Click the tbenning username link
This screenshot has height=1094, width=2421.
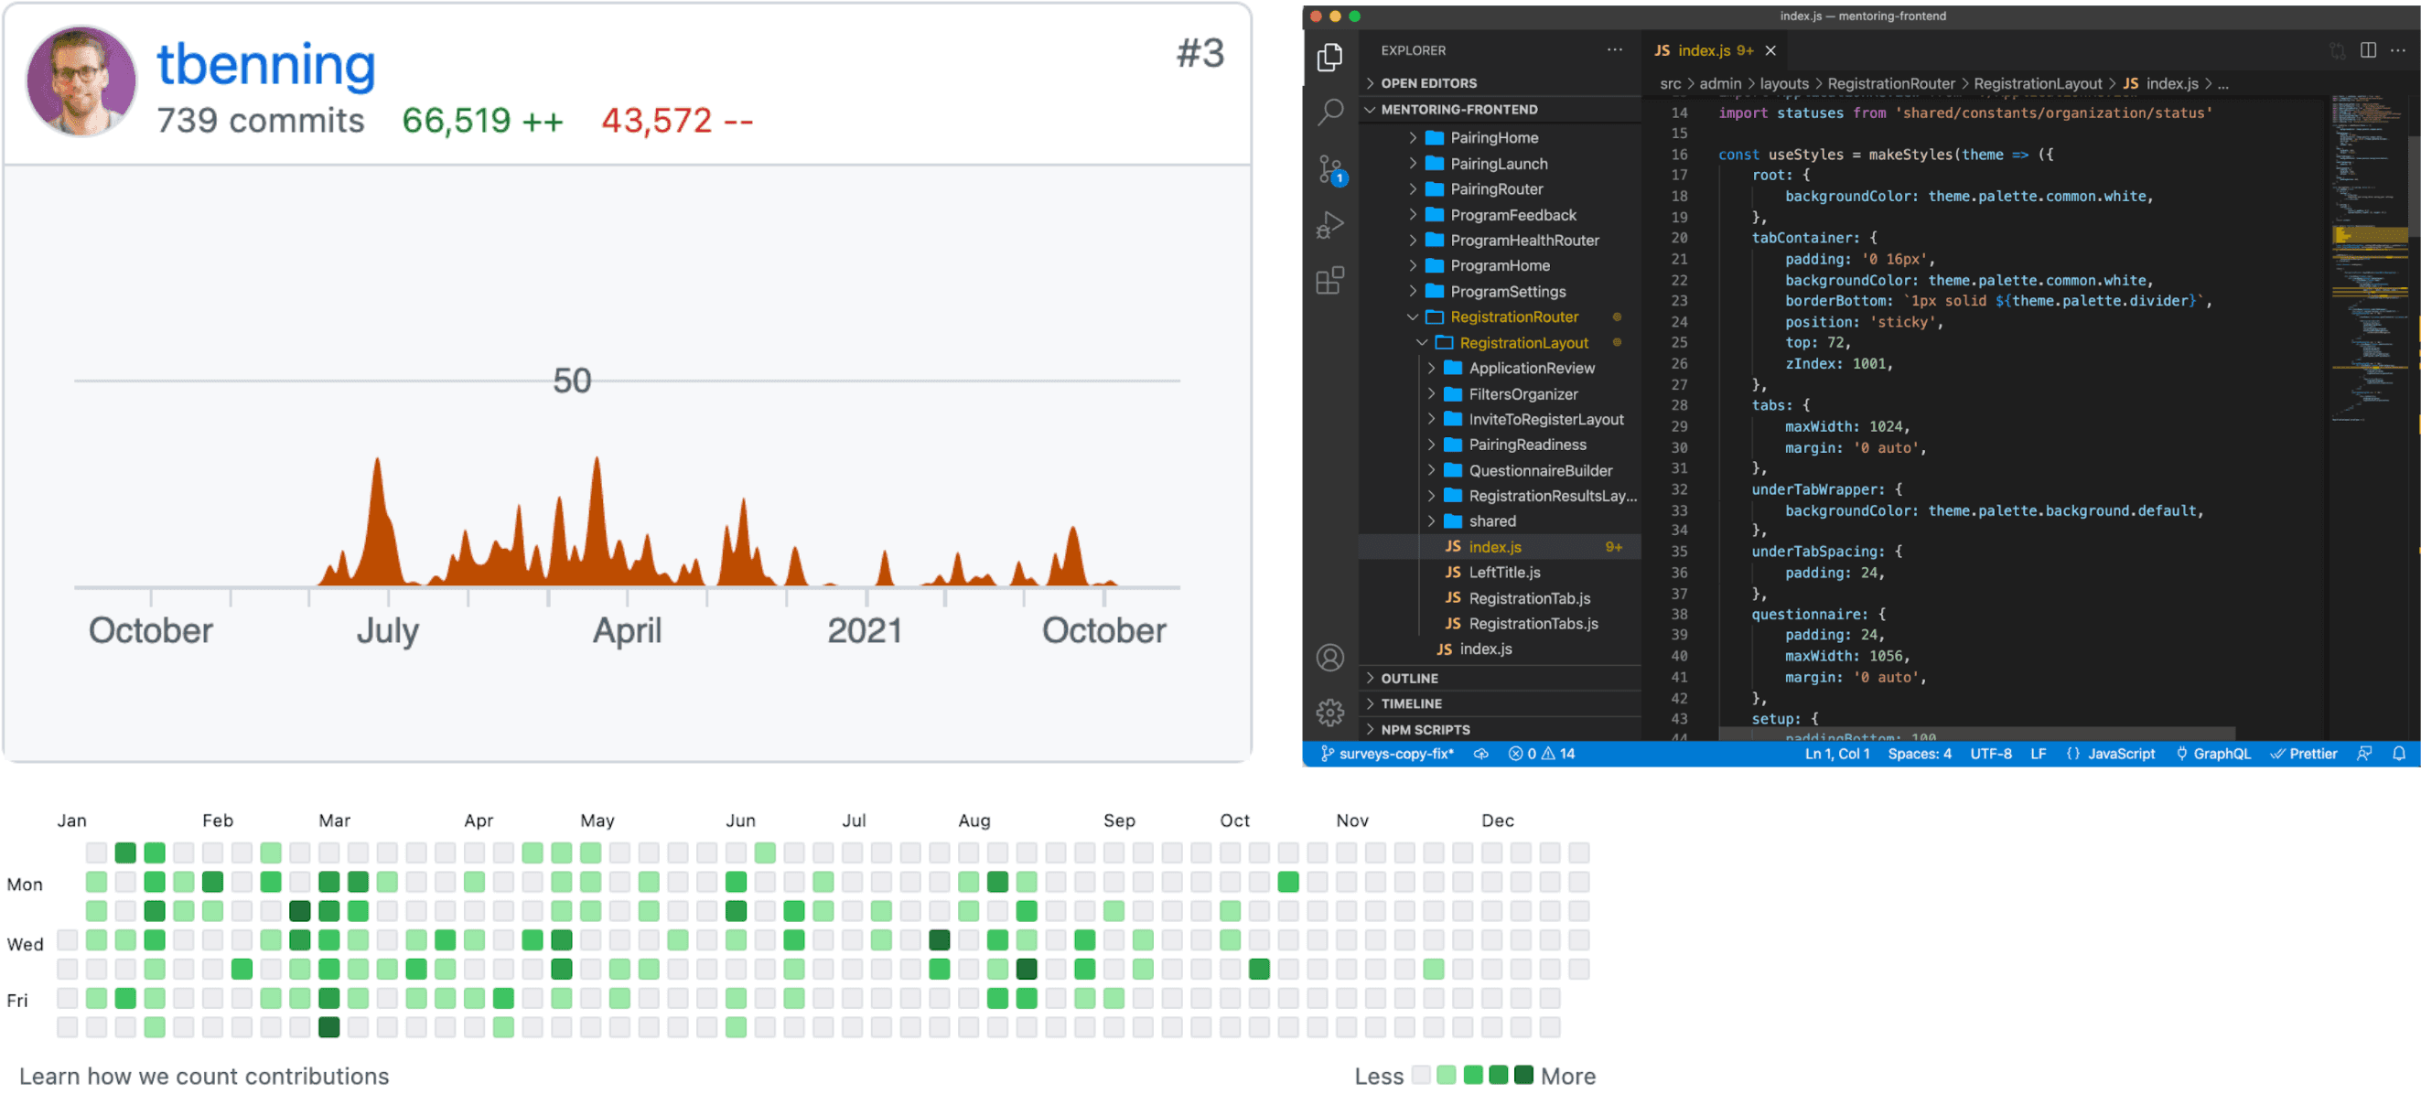pyautogui.click(x=266, y=64)
